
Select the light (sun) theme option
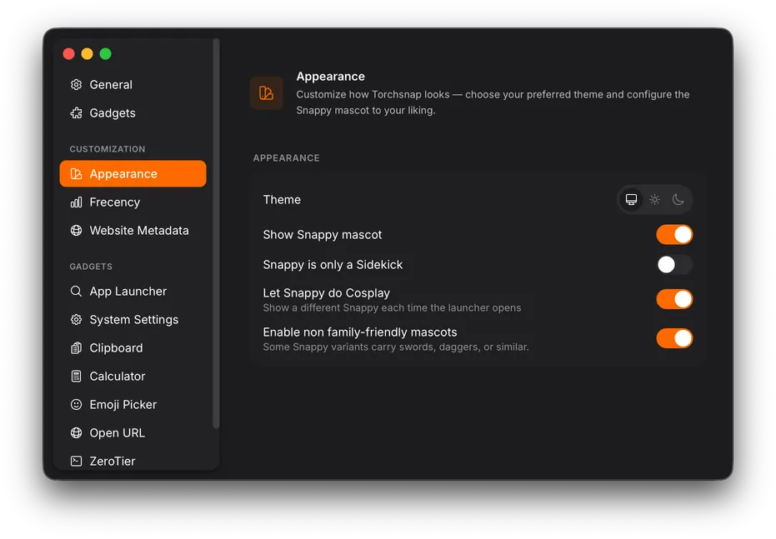(655, 199)
